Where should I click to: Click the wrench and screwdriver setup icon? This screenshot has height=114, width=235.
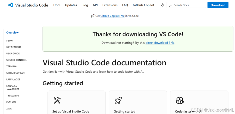tap(57, 100)
